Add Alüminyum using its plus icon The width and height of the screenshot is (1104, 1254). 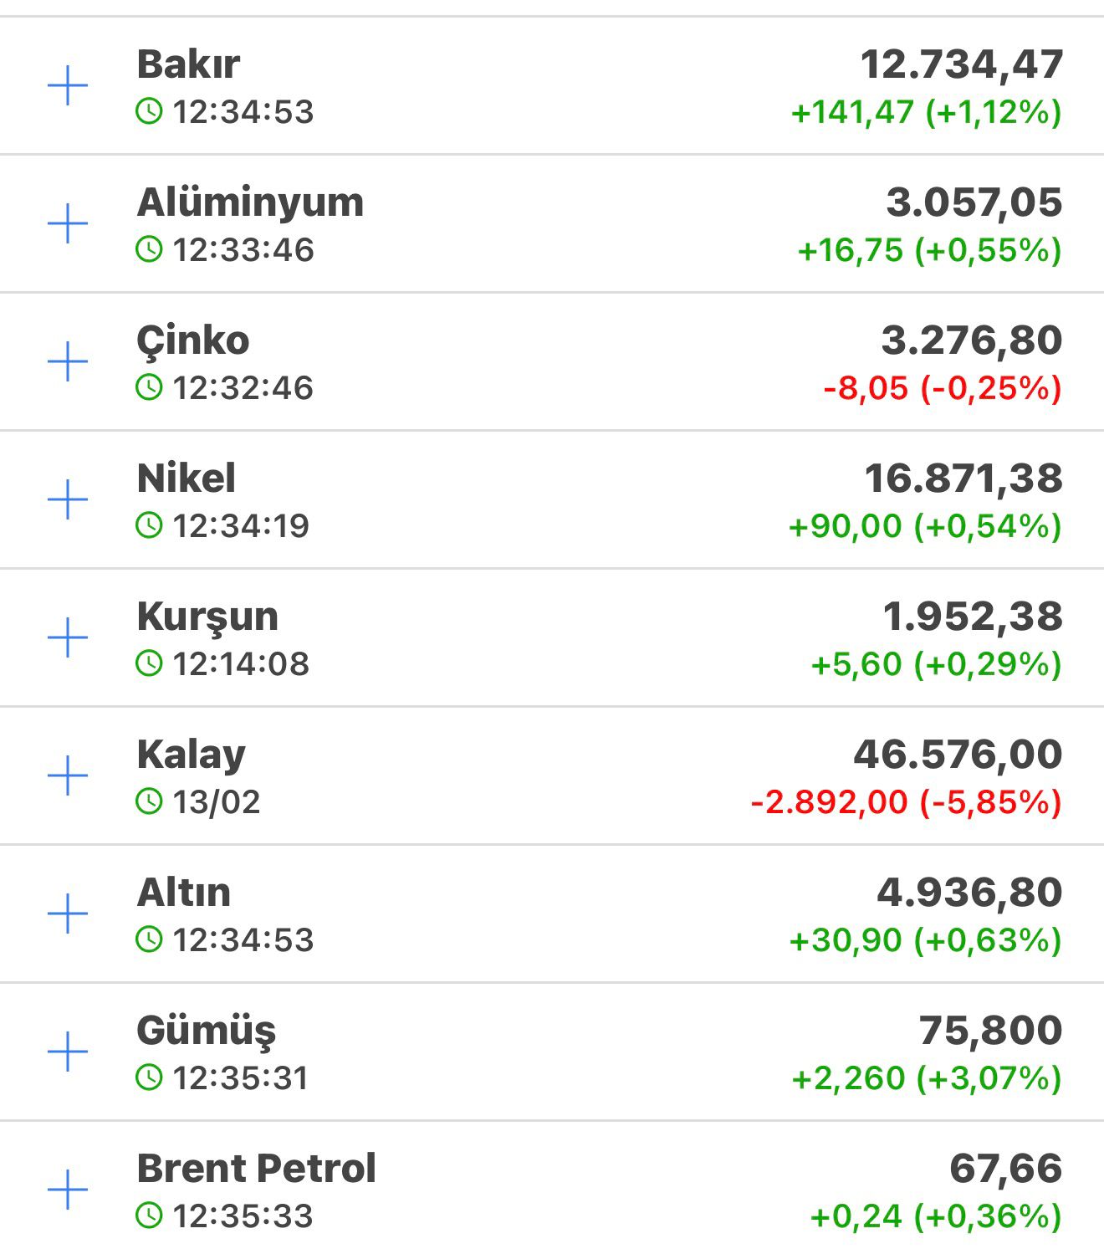68,224
